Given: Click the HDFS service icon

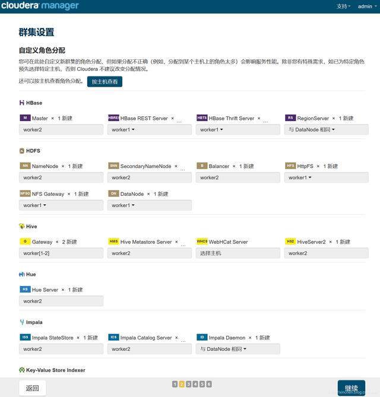Looking at the screenshot, I should (x=22, y=151).
